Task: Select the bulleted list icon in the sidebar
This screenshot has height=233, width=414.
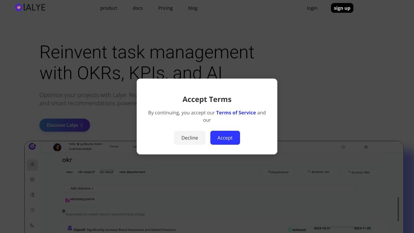Action: click(x=32, y=195)
